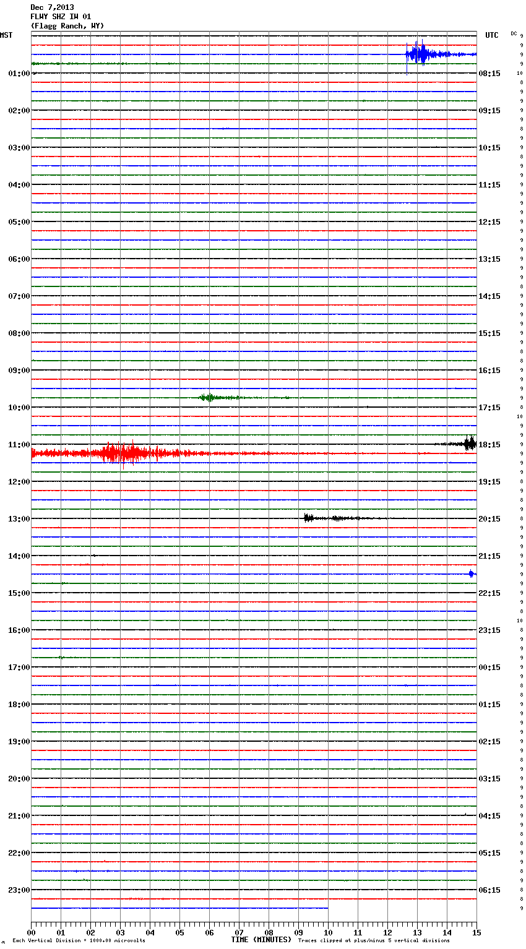Select the '05:00' MST row label
The height and width of the screenshot is (949, 526).
coord(19,222)
